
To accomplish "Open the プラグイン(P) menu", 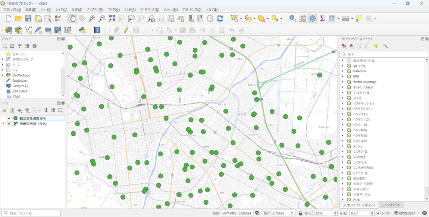I will pos(95,10).
